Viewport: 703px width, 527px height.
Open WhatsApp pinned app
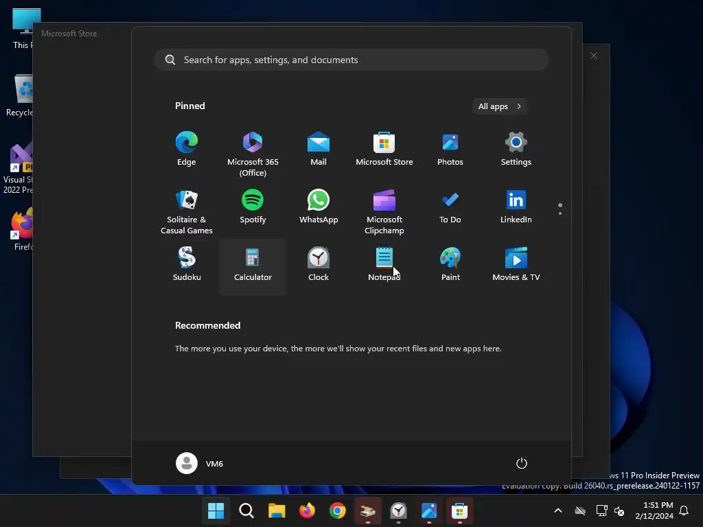click(x=319, y=207)
